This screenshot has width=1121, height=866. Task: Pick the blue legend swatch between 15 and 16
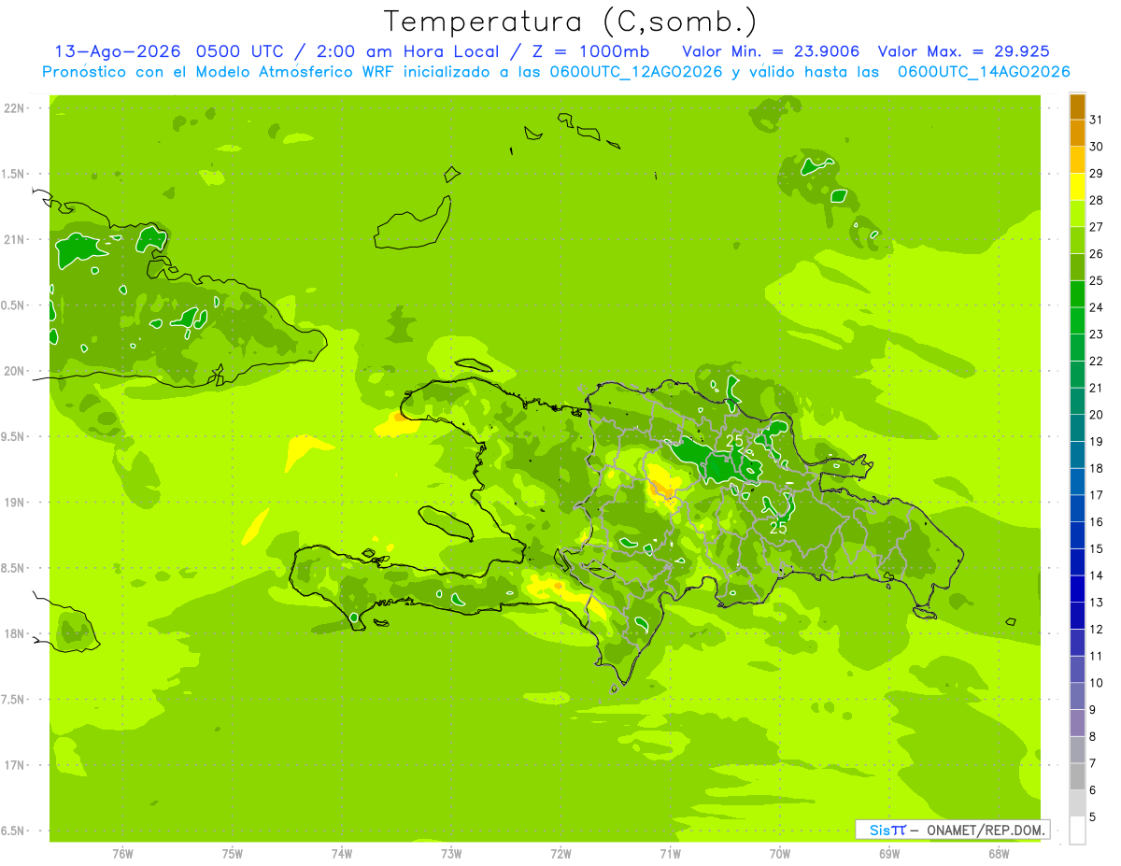click(1077, 535)
